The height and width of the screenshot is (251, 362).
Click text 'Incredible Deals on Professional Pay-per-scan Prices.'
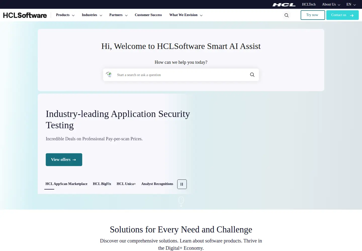(94, 139)
